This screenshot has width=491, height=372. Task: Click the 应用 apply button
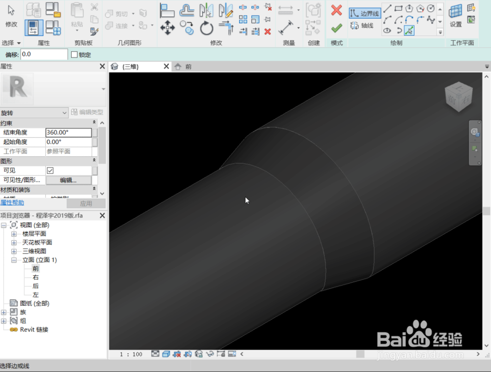pos(86,203)
